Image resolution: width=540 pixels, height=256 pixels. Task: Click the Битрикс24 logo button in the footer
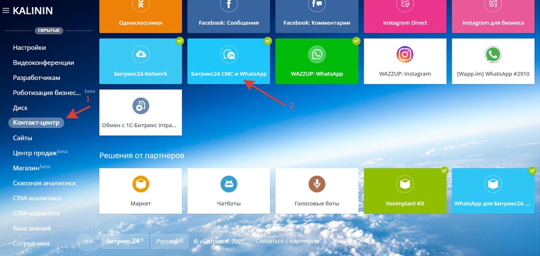pyautogui.click(x=125, y=241)
